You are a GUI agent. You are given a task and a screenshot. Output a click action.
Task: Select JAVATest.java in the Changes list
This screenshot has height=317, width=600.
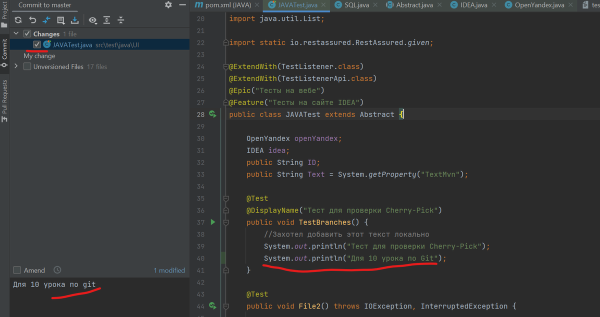click(x=99, y=44)
